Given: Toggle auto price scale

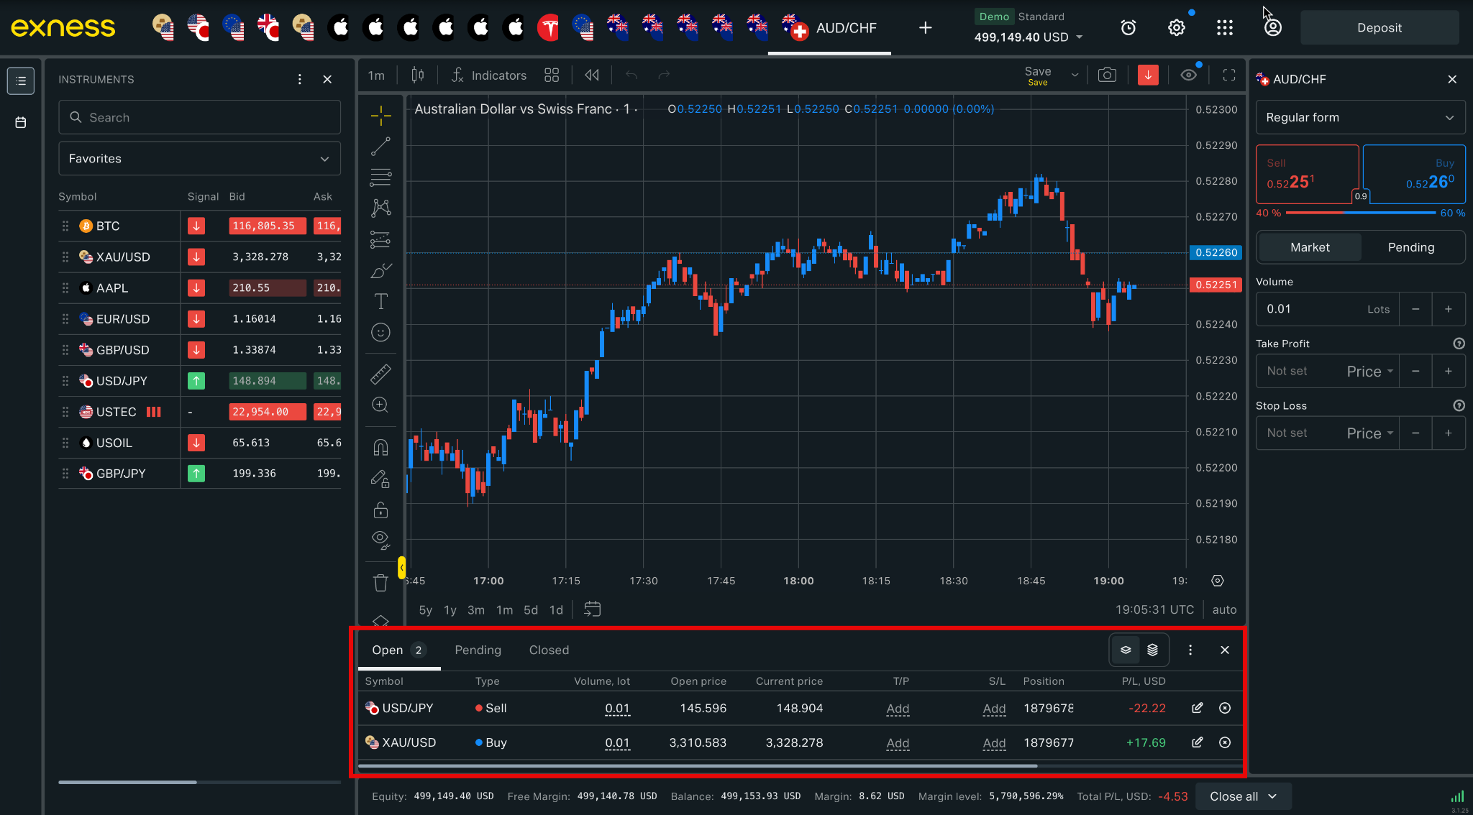Looking at the screenshot, I should pyautogui.click(x=1224, y=609).
